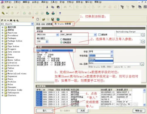Screen dimensions: 147x114
Task: Adjust the 每次提交 100 spinner arrows
Action: pyautogui.click(x=47, y=41)
